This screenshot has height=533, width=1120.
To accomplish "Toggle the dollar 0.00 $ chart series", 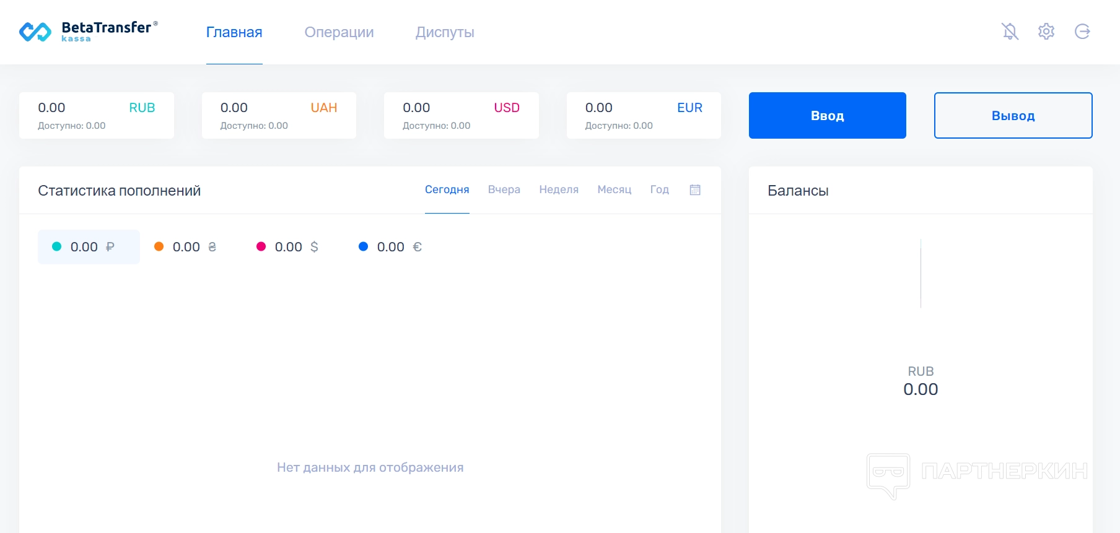I will tap(287, 247).
